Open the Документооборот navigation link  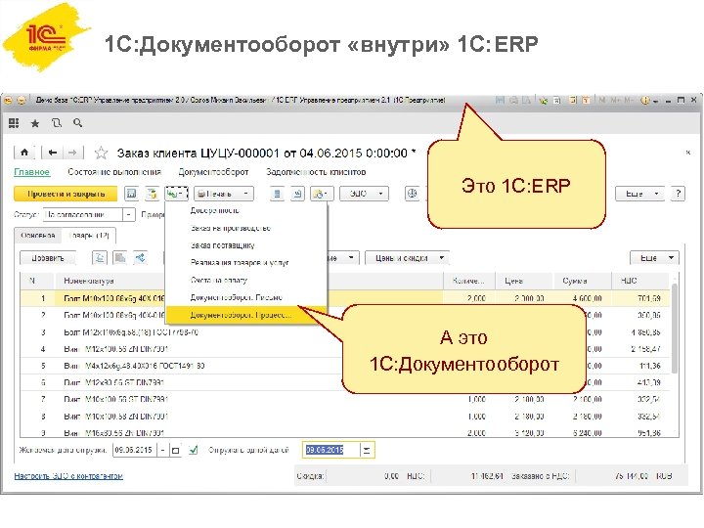coord(213,172)
